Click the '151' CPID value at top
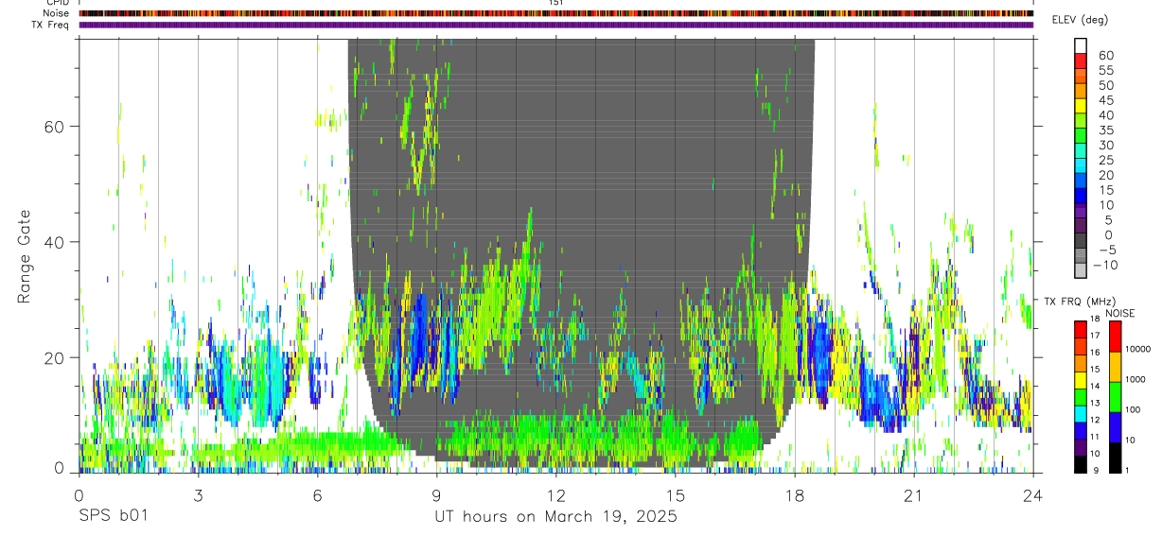Screen dimensions: 1162x536 coord(556,3)
